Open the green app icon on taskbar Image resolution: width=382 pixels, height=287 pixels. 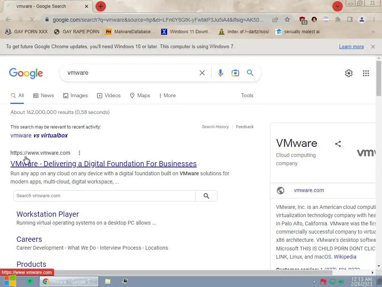[x=30, y=281]
